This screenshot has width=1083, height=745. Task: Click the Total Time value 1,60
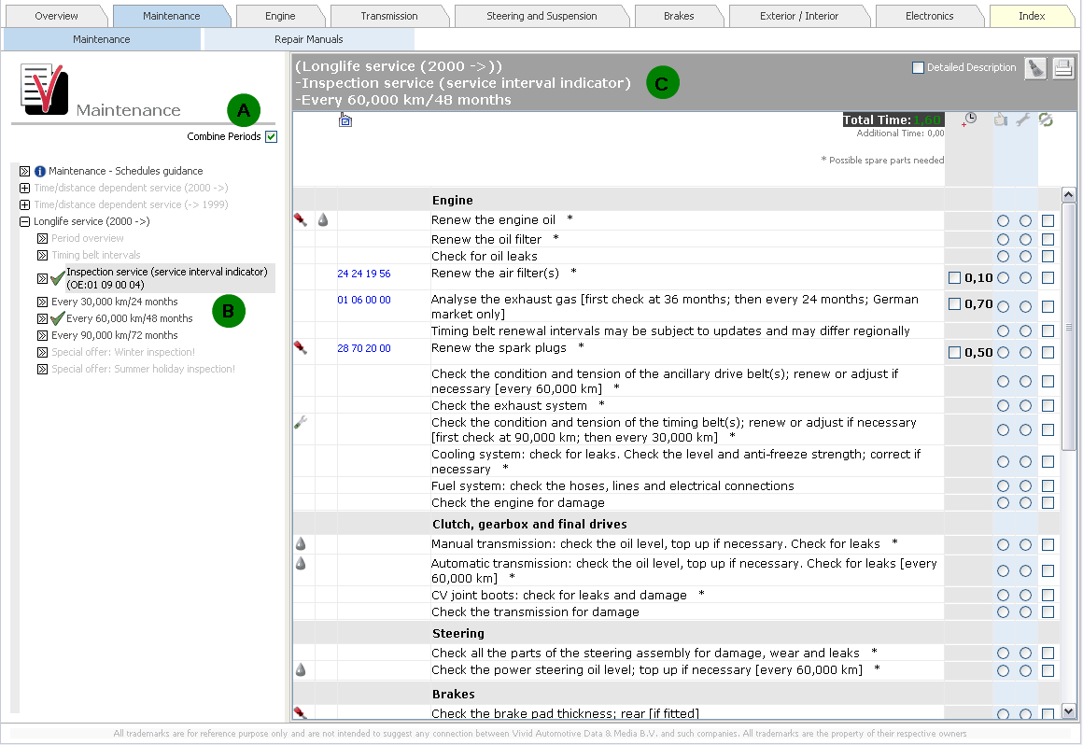(927, 120)
